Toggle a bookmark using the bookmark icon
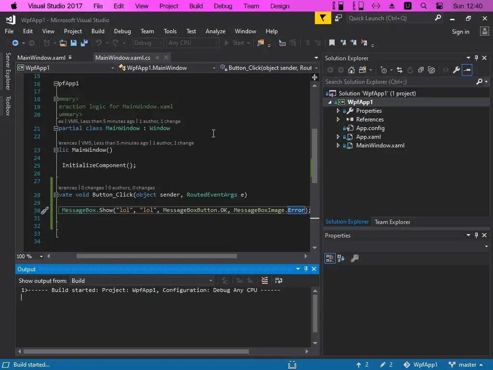Screen dimensions: 493x370 pos(332,42)
